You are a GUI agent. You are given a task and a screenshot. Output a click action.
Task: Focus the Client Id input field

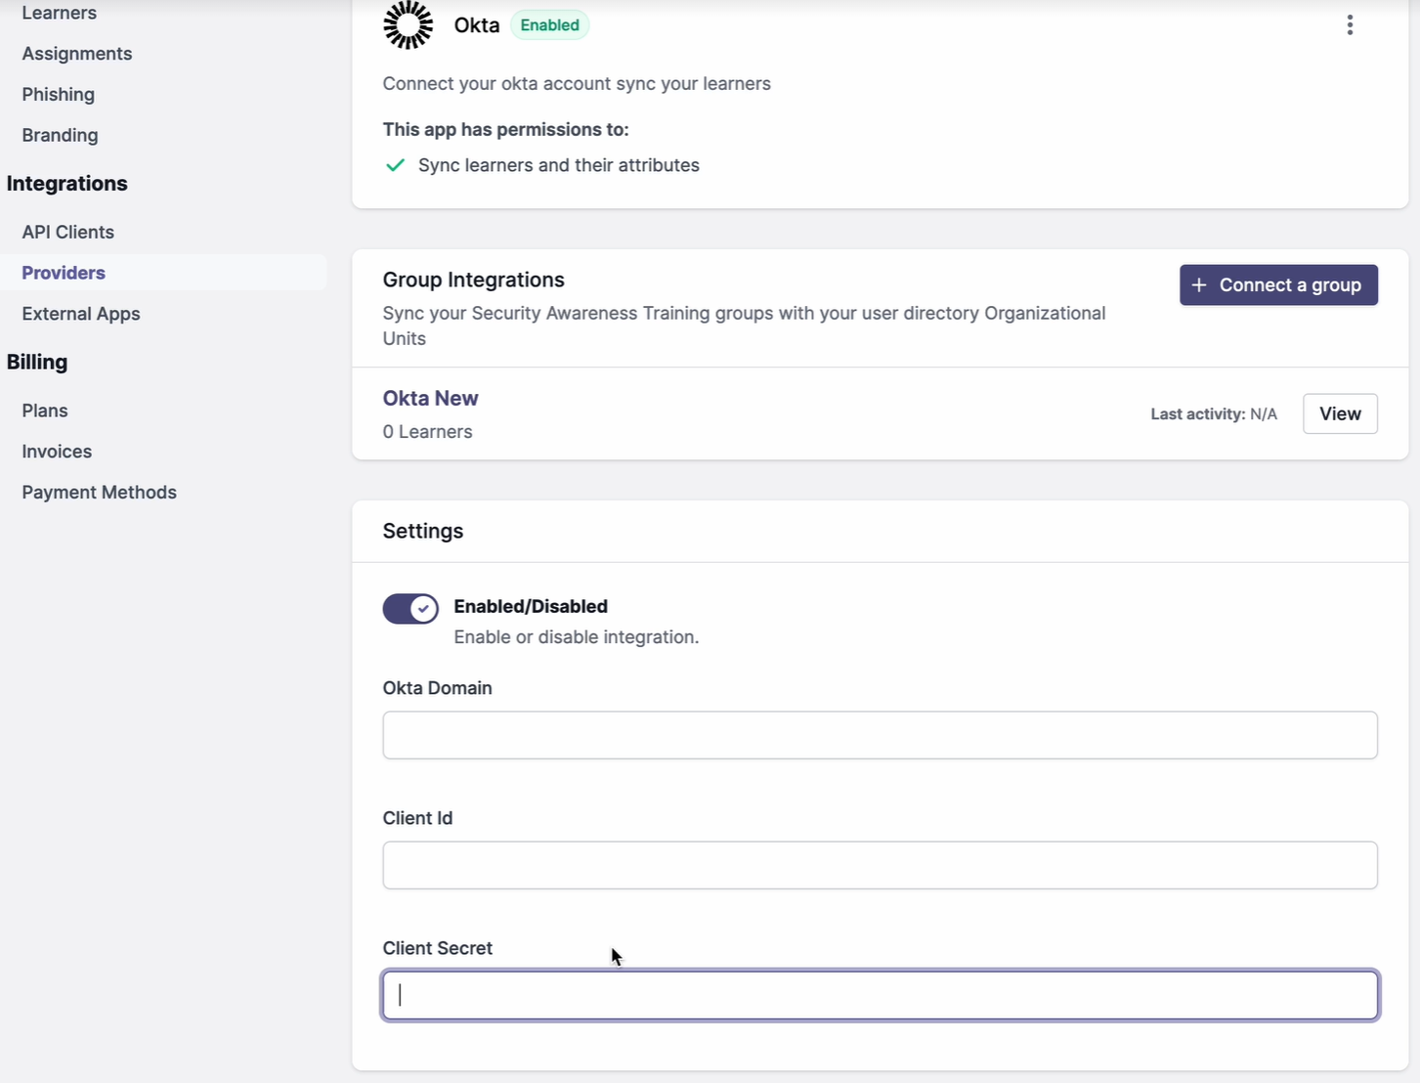pyautogui.click(x=880, y=865)
